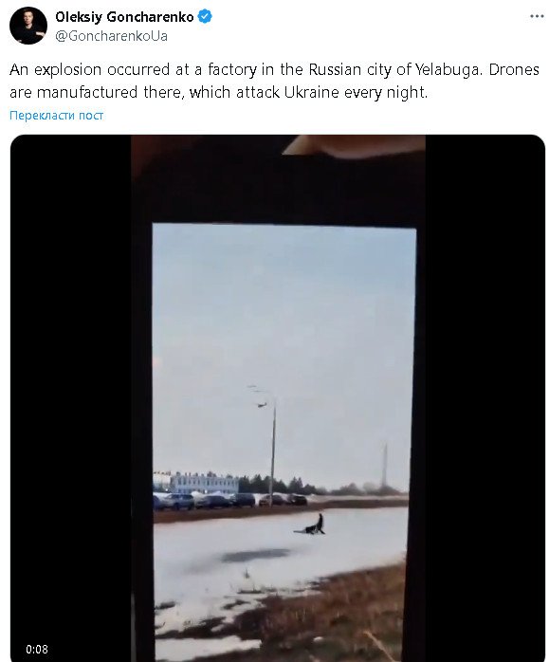Open Oleksiy Goncharenko's profile avatar
Screen dimensions: 549x662
point(28,26)
